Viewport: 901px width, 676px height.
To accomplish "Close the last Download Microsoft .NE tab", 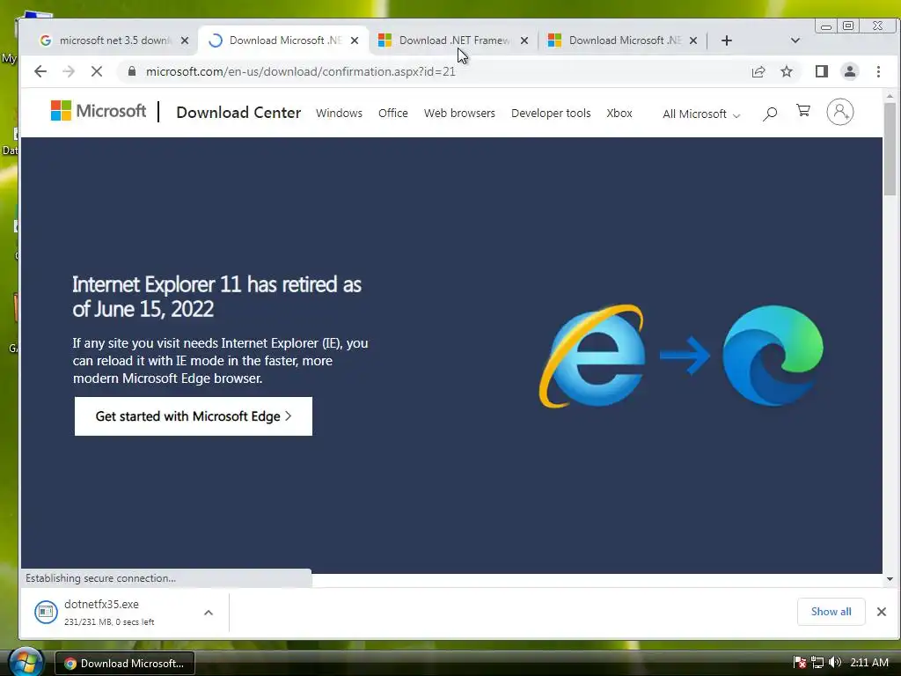I will tap(693, 40).
